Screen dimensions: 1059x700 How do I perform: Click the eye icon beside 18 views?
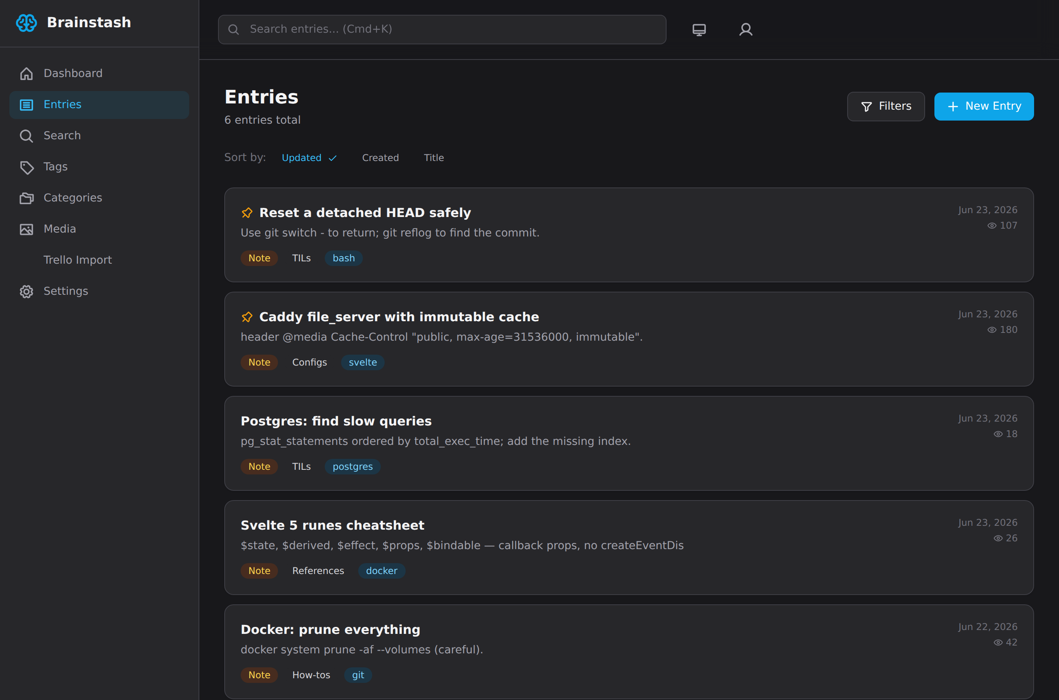998,434
